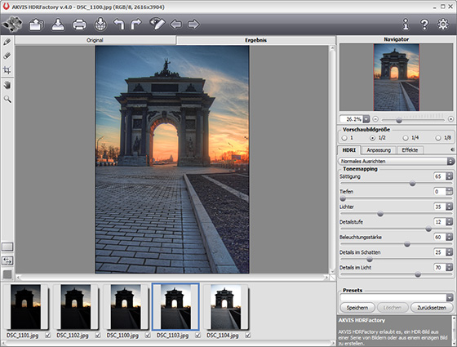Open the Anpassung tab
This screenshot has height=347, width=457.
379,150
